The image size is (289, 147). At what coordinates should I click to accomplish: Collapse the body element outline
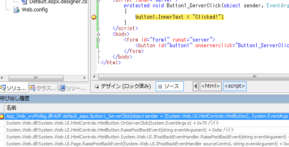[98, 34]
